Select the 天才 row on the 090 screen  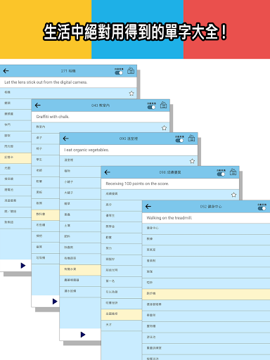(x=122, y=325)
